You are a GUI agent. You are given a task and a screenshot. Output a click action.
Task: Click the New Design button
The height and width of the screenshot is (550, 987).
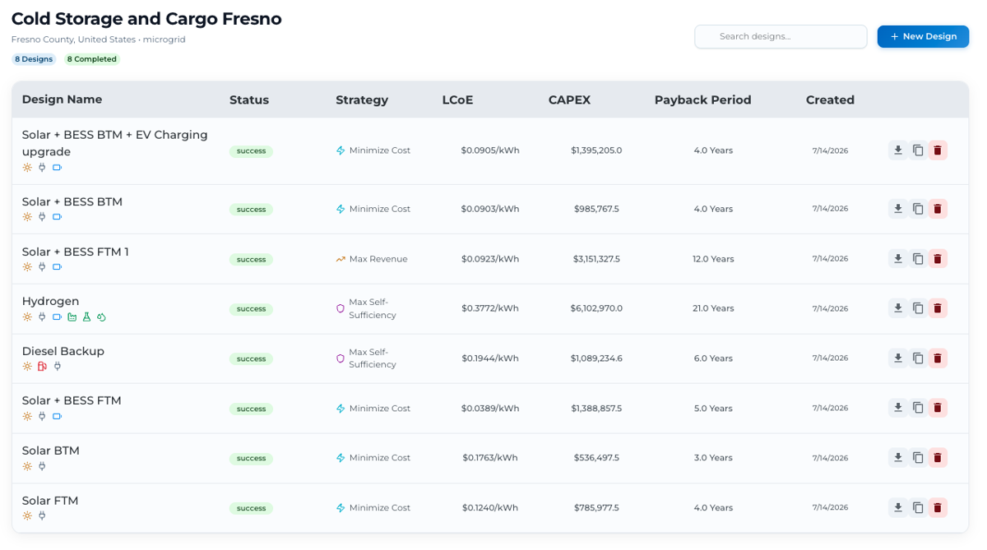923,36
